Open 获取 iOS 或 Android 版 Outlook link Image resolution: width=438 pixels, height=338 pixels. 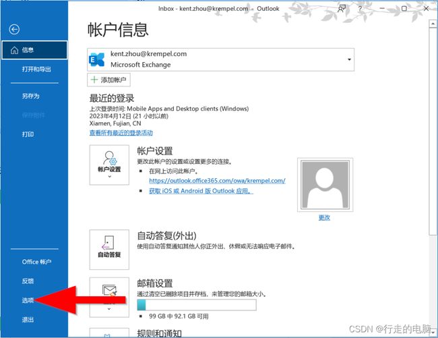click(201, 191)
